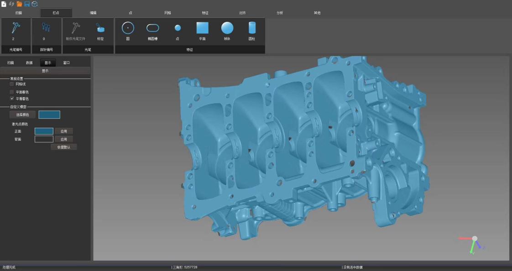The width and height of the screenshot is (512, 271).
Task: Select the 椭圆槽 slot feature tool
Action: (x=152, y=28)
